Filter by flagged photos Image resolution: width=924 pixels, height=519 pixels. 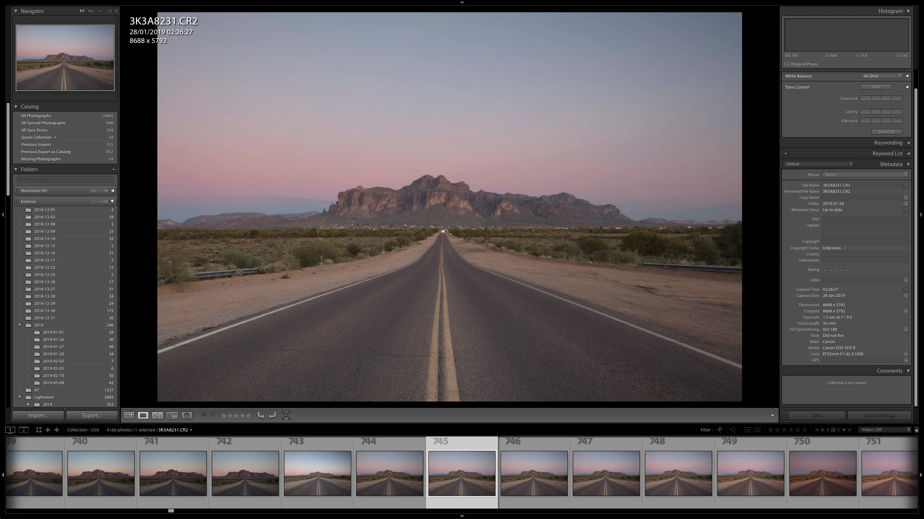click(x=719, y=430)
